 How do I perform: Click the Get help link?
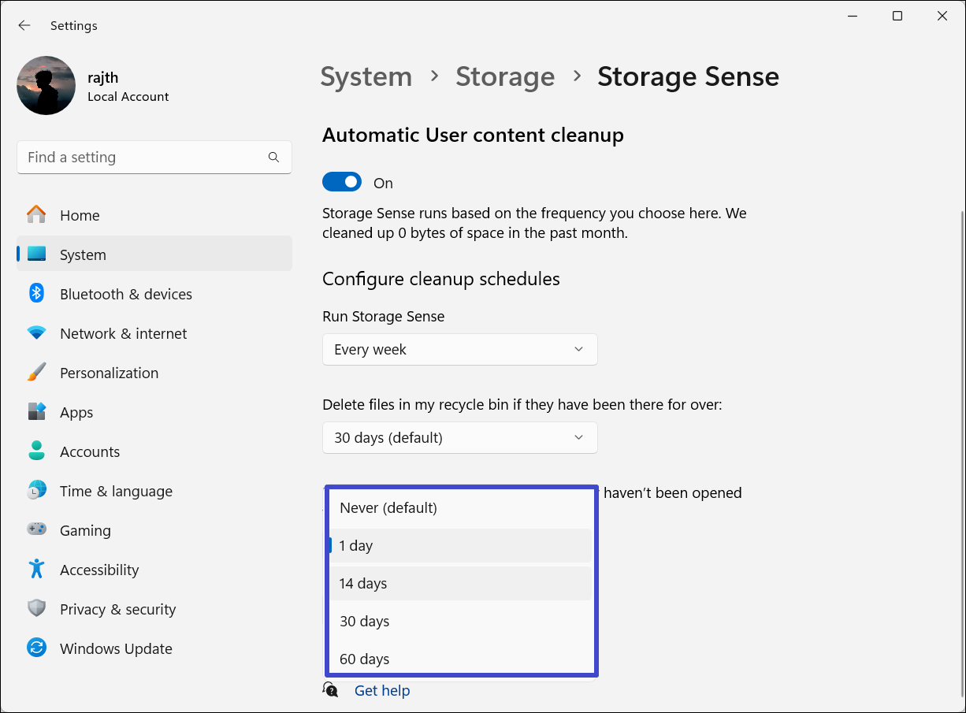click(x=382, y=691)
